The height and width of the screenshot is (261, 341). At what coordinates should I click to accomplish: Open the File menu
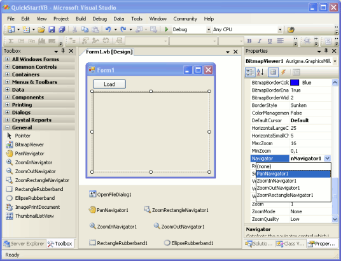(11, 18)
